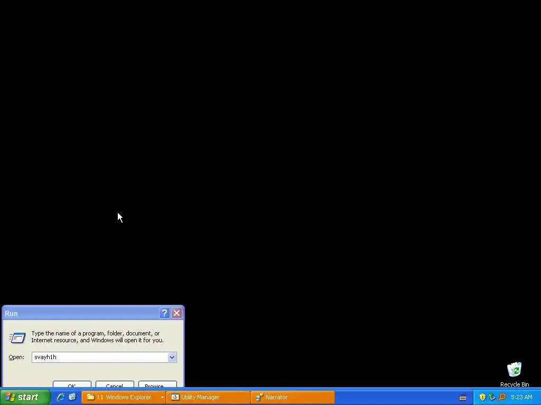Viewport: 541px width, 405px height.
Task: Select the Recycle Bin desktop icon
Action: pyautogui.click(x=515, y=374)
